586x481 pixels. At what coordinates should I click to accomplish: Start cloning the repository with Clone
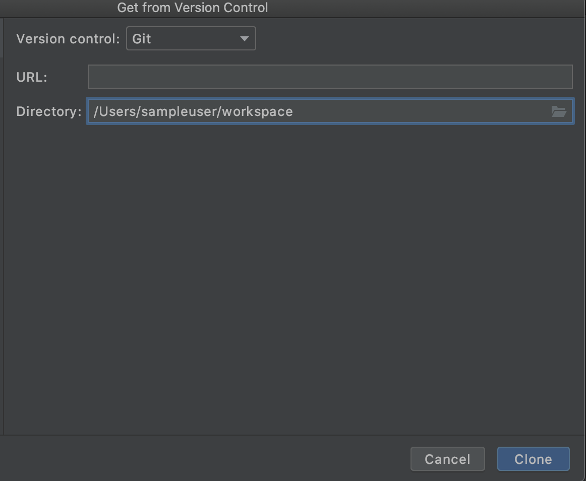(x=533, y=459)
